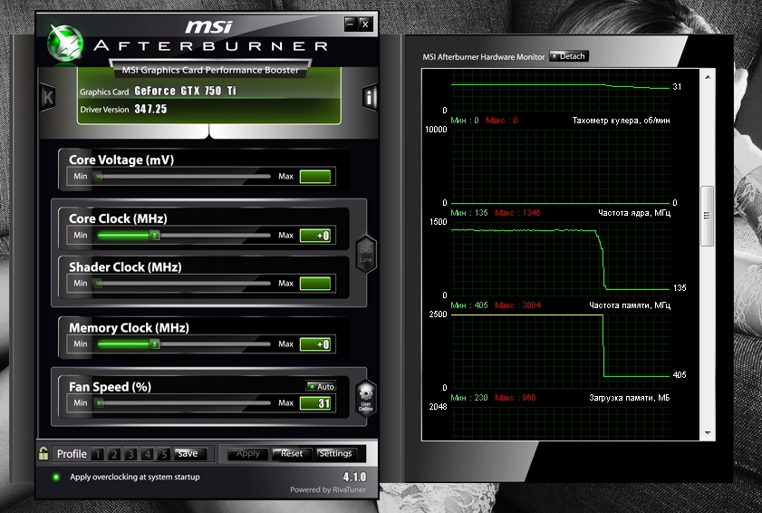
Task: Toggle the Link clocks hexagon button
Action: (x=366, y=254)
